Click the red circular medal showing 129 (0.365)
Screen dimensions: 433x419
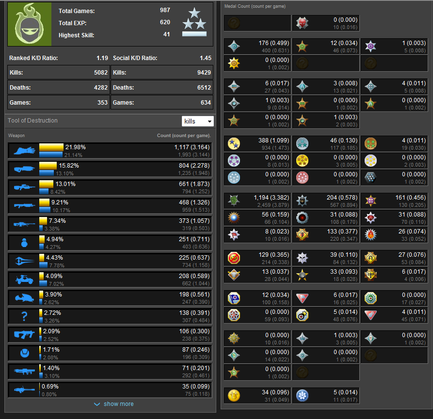pyautogui.click(x=234, y=258)
